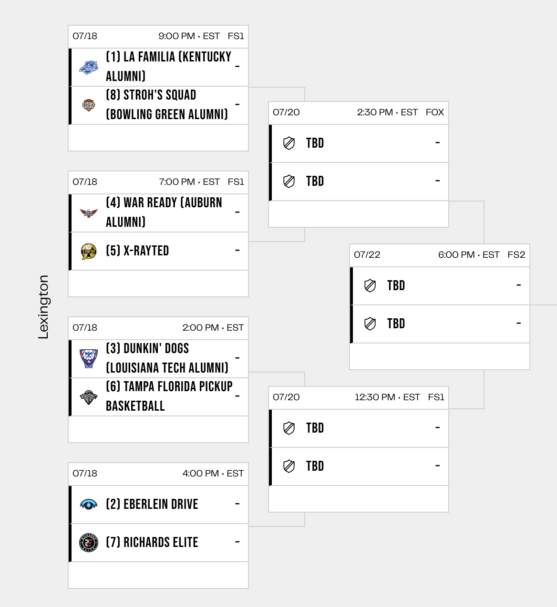Select (4) War Ready (Auburn Alumni) team name
The image size is (557, 607).
[x=164, y=212]
